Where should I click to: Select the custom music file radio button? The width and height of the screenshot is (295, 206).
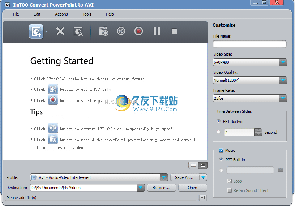pos(221,170)
